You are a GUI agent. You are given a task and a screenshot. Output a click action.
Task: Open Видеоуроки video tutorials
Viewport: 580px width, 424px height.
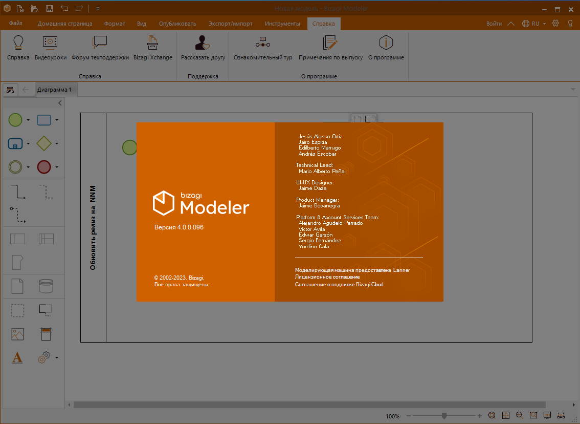coord(51,48)
